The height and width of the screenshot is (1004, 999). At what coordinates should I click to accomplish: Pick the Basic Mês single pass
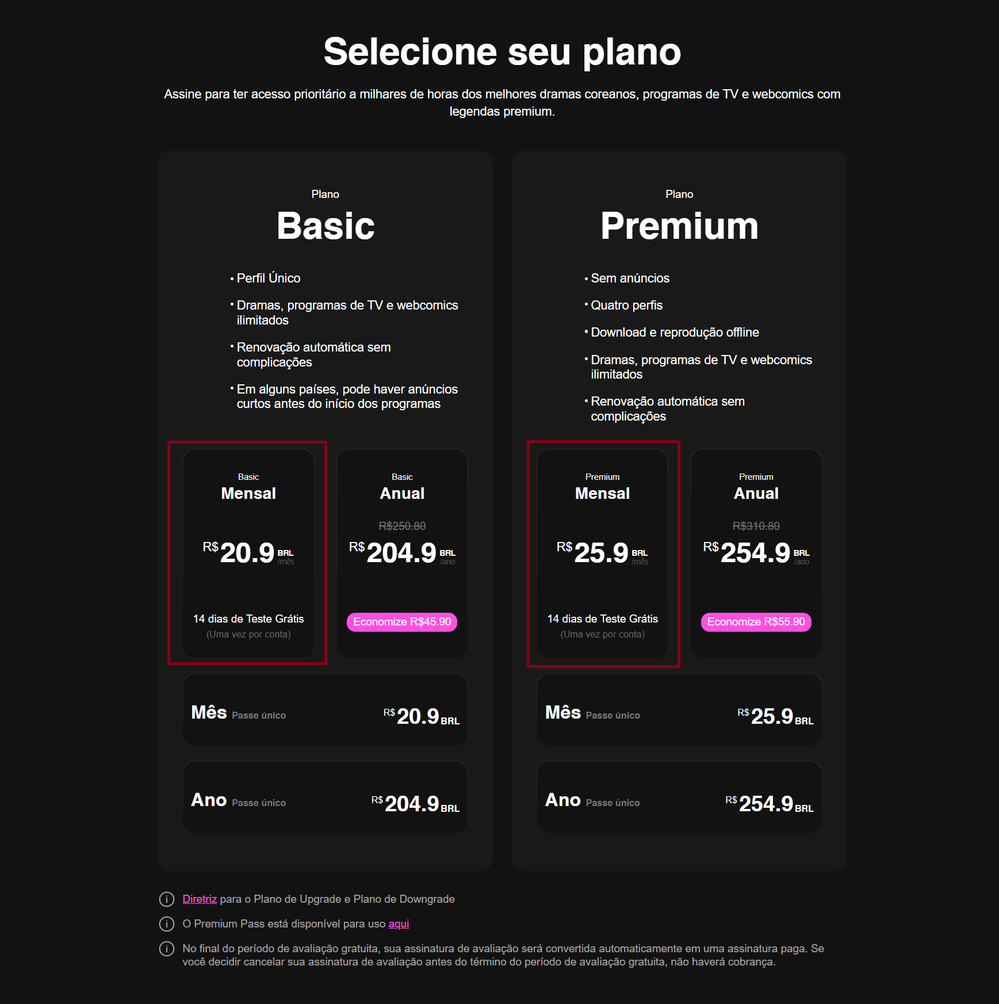pos(325,709)
